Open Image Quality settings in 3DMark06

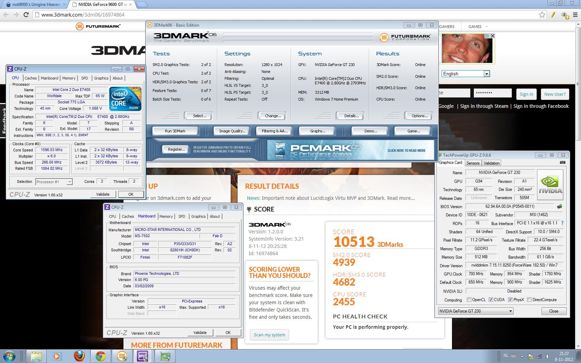pyautogui.click(x=232, y=131)
